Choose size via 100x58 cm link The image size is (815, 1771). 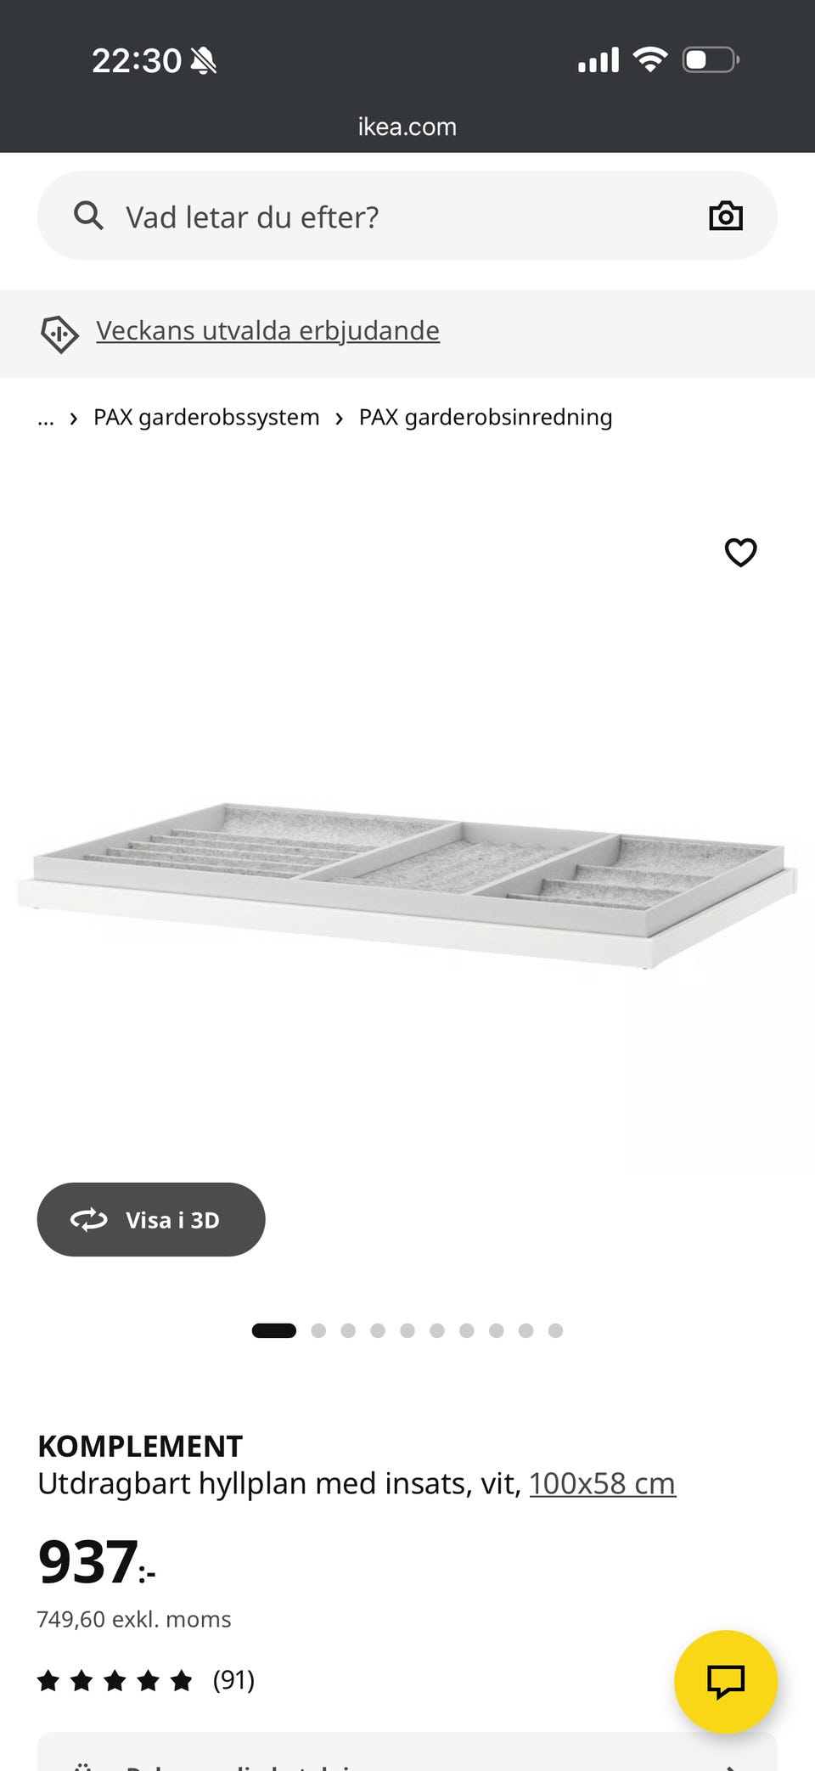point(603,1483)
